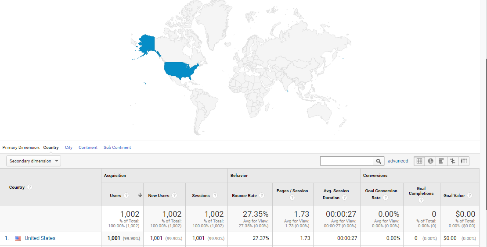Click the United States region on map
The image size is (487, 247).
180,70
